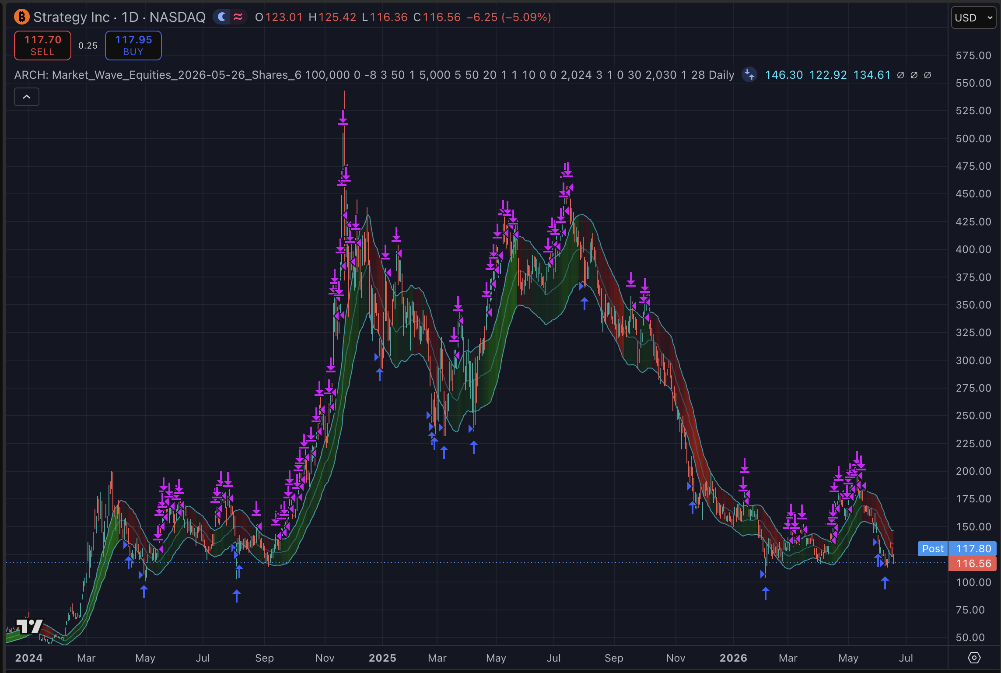Click the close value C116.56
Image resolution: width=1001 pixels, height=673 pixels.
[437, 17]
